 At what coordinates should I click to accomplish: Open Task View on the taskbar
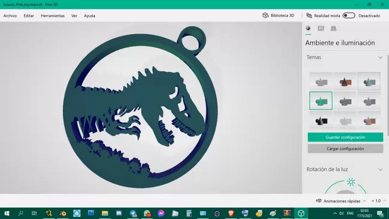pos(34,213)
